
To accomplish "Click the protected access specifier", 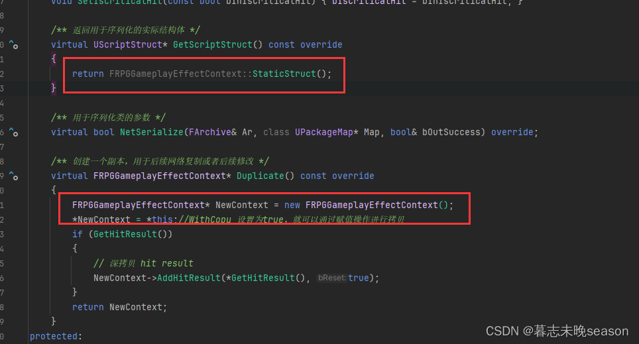I will tap(54, 336).
